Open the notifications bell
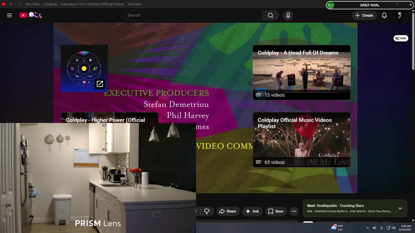The height and width of the screenshot is (233, 415). pyautogui.click(x=384, y=15)
